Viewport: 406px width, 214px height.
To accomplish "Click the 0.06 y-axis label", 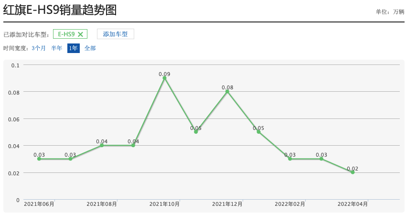I will [x=14, y=119].
